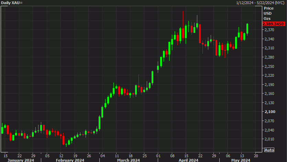Viewport: 287px width, 162px height.
Task: Click the April 2024 month label
Action: [x=188, y=160]
